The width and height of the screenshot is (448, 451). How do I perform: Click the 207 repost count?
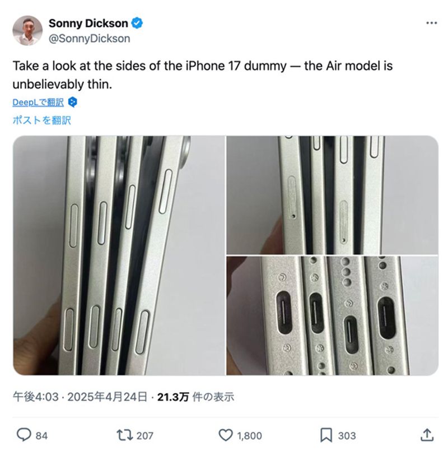[x=144, y=435]
